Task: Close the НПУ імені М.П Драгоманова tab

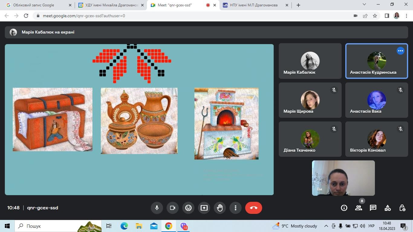Action: (x=287, y=5)
